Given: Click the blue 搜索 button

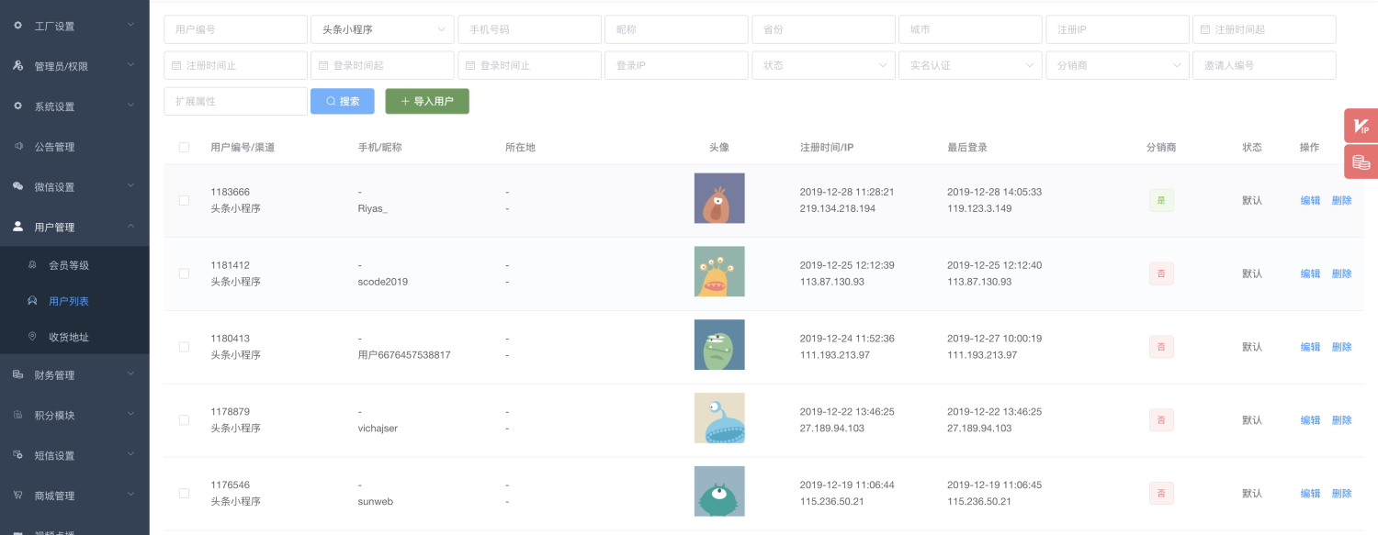Looking at the screenshot, I should [343, 101].
